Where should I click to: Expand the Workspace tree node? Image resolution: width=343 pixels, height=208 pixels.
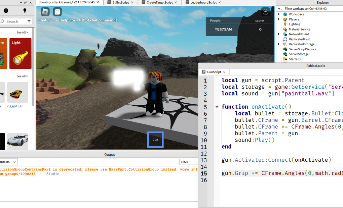point(279,14)
